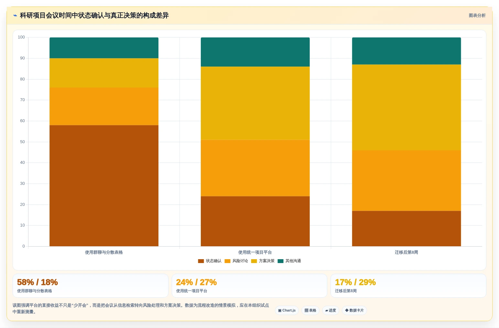499x328 pixels.
Task: Click the 其他沟通 legend label text
Action: (x=293, y=261)
